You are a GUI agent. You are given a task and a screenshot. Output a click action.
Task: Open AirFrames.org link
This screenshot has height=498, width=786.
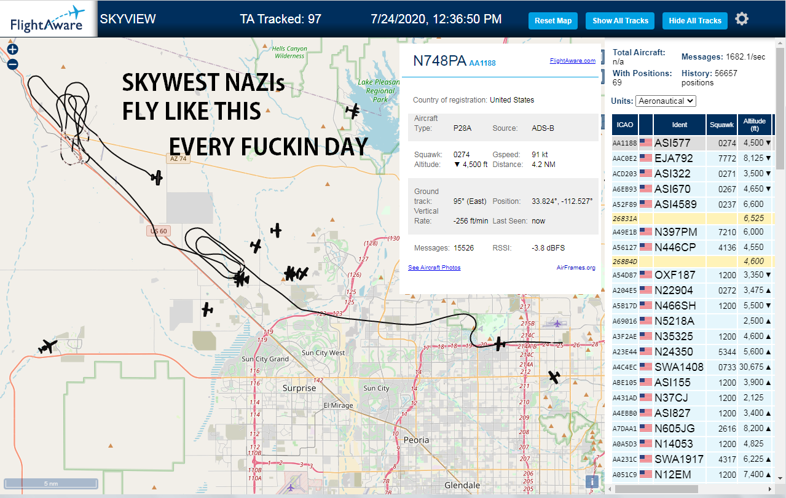(576, 267)
